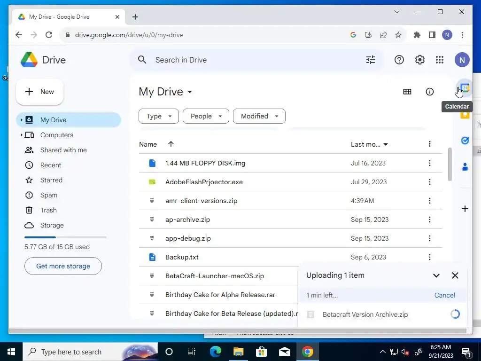Click the Search in Drive field
The width and height of the screenshot is (481, 361).
(256, 60)
